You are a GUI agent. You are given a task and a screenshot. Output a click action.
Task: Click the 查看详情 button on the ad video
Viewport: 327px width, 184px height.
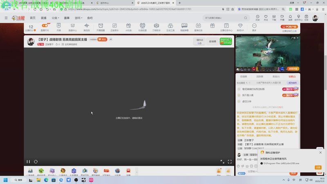click(x=293, y=69)
